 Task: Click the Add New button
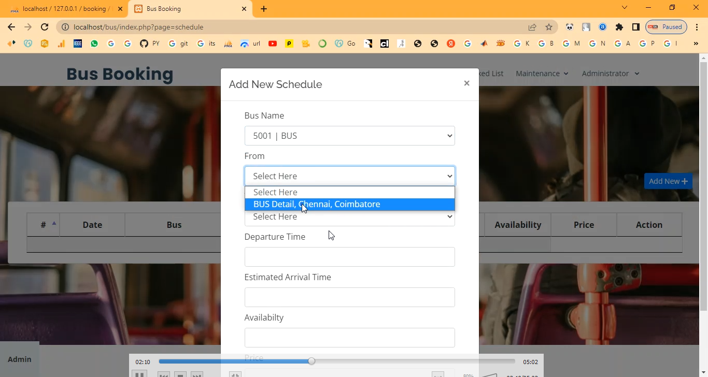pos(668,181)
